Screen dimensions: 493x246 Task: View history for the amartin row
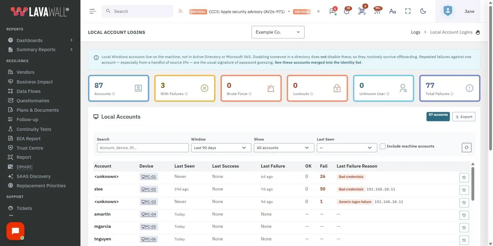[x=464, y=215]
